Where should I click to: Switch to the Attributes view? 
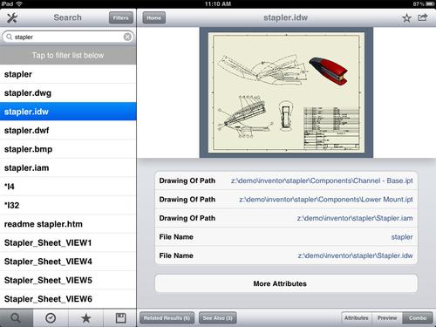click(x=357, y=318)
